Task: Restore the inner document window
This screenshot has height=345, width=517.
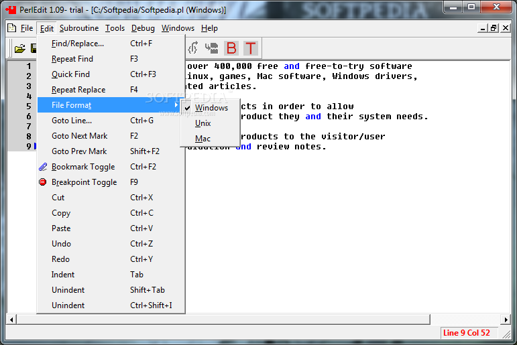Action: click(x=494, y=28)
